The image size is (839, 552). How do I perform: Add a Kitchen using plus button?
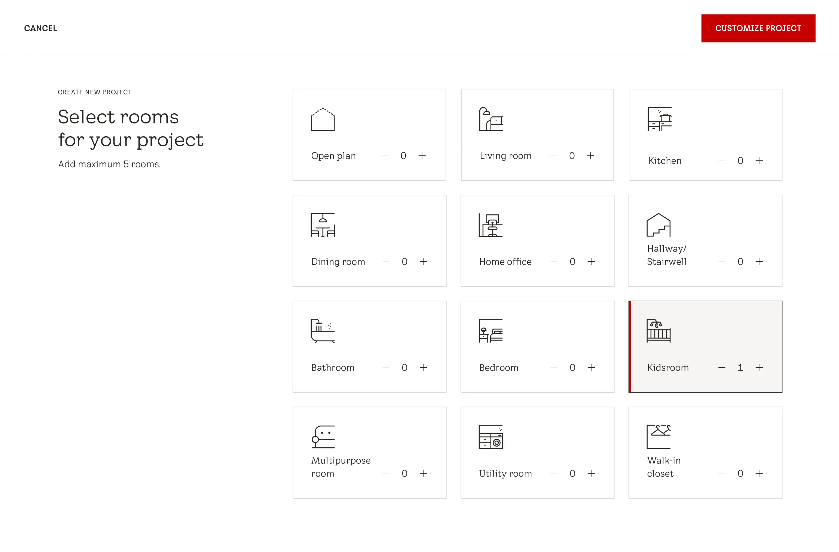759,161
